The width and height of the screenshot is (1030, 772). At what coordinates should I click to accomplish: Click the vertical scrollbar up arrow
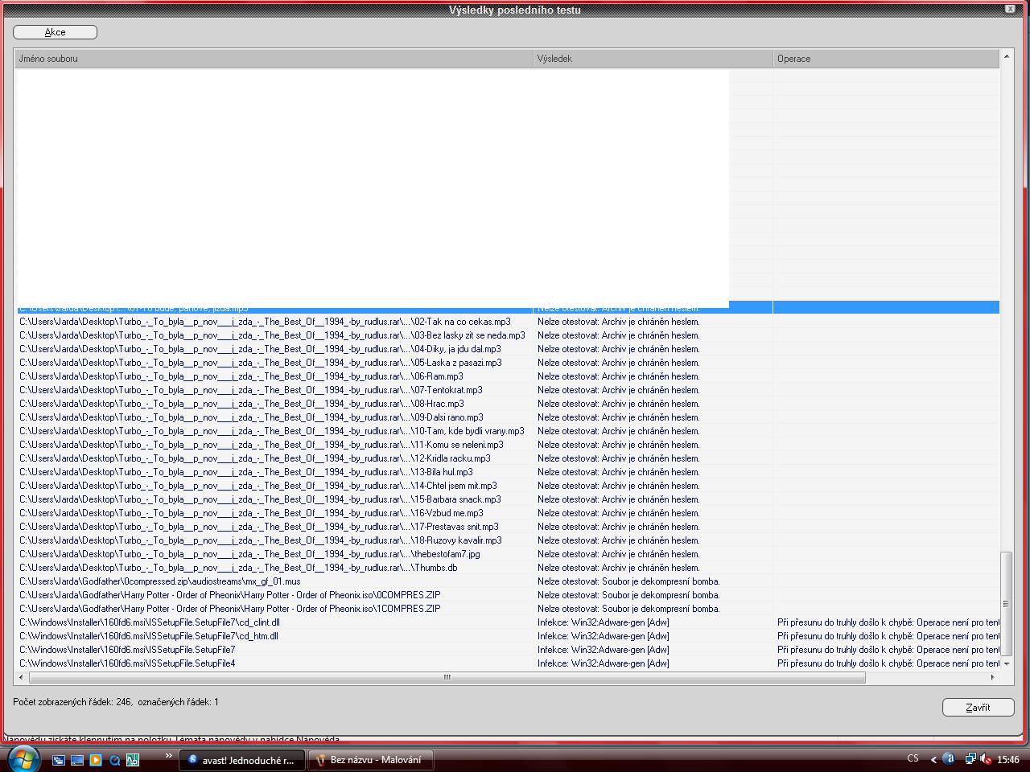coord(1006,57)
